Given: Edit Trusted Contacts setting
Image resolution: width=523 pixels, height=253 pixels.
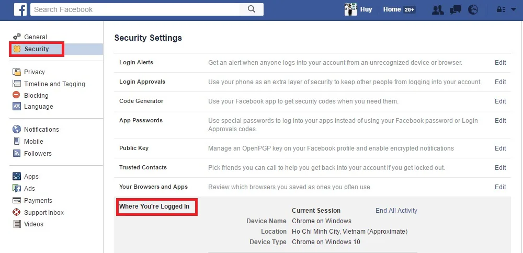Looking at the screenshot, I should tap(501, 167).
